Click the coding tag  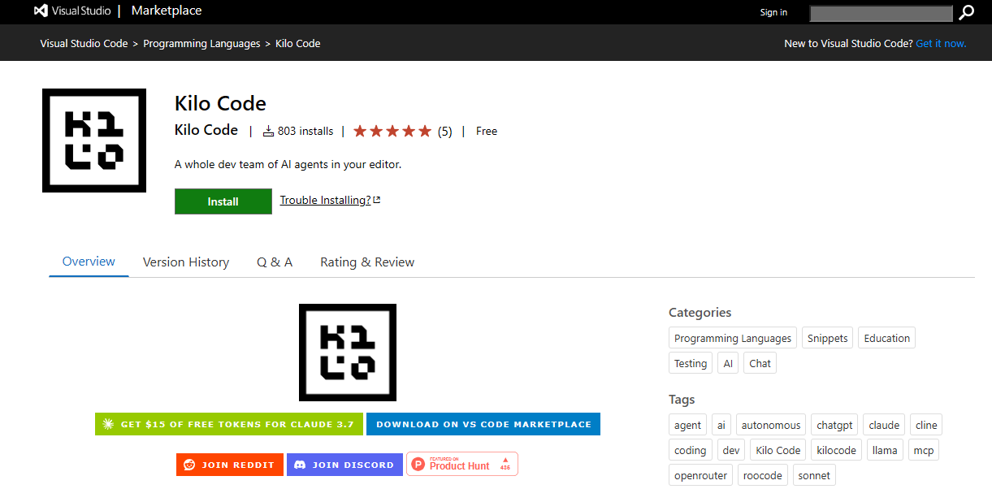click(x=691, y=450)
